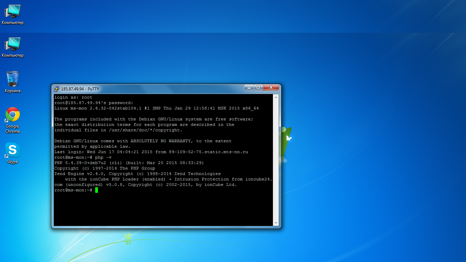Click the '(unconfigured) v5.0.8' ionCube line

click(146, 185)
